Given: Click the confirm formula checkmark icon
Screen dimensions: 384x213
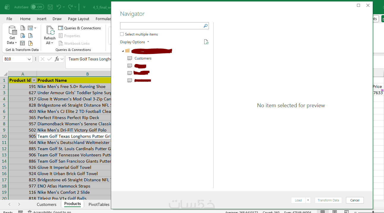Looking at the screenshot, I should pyautogui.click(x=50, y=59).
